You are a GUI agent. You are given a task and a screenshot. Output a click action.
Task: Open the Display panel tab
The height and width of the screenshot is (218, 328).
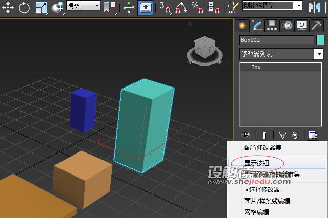pyautogui.click(x=302, y=26)
